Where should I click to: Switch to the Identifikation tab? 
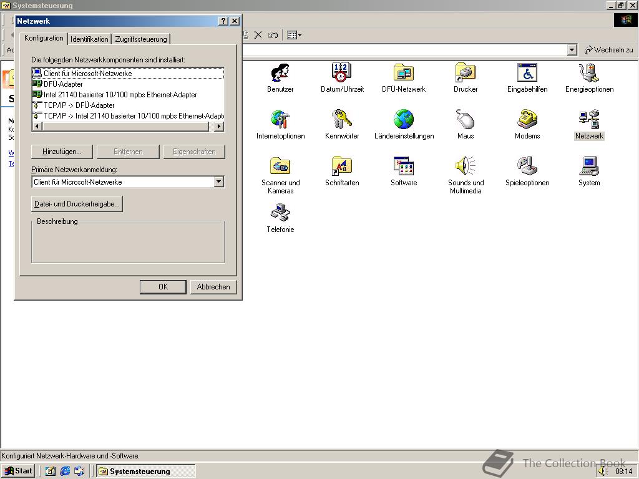pyautogui.click(x=89, y=39)
